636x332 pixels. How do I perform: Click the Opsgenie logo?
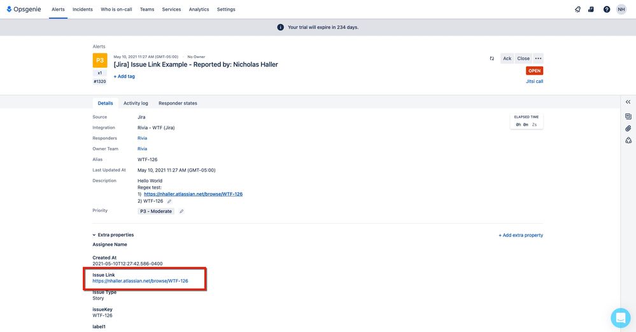point(24,9)
